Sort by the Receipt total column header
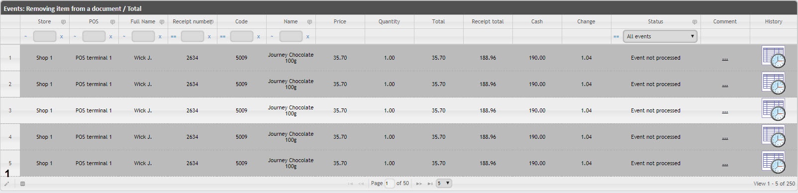This screenshot has height=193, width=798. [x=488, y=21]
